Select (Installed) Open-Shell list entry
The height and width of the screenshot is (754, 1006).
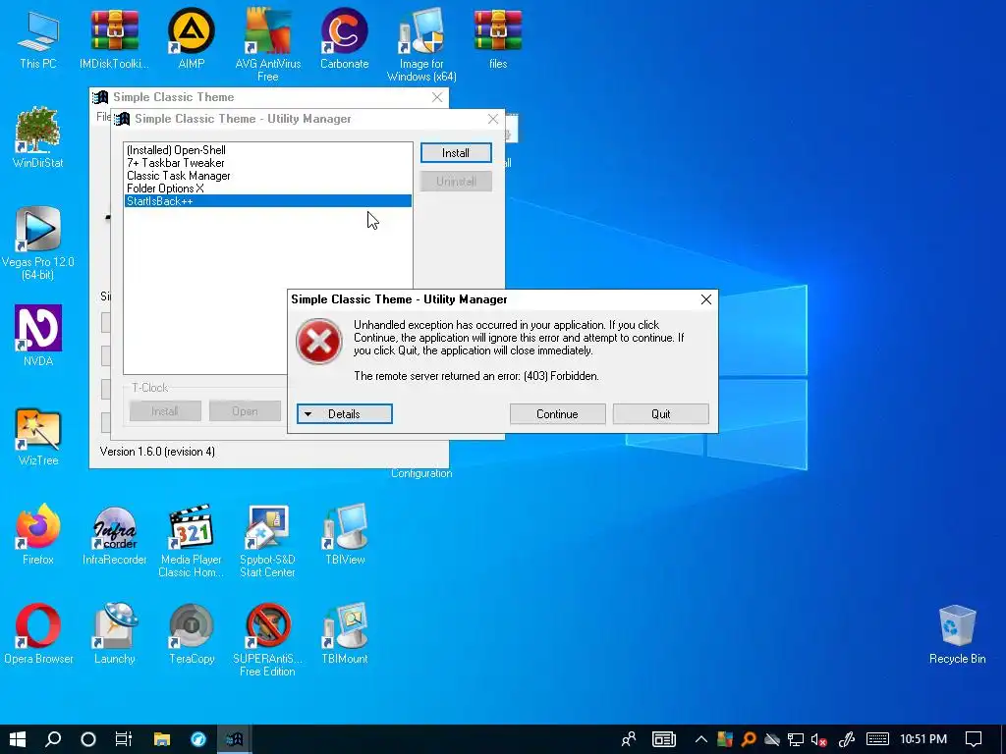[x=267, y=150]
